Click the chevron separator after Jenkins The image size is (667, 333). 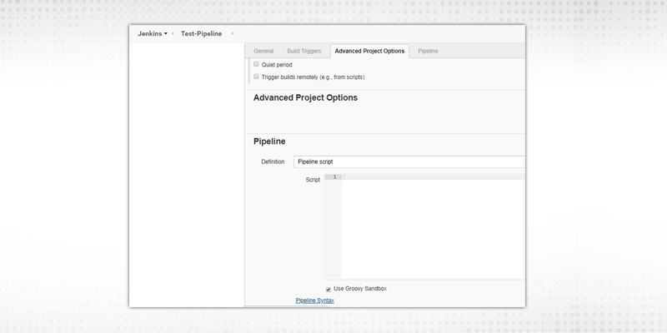173,34
